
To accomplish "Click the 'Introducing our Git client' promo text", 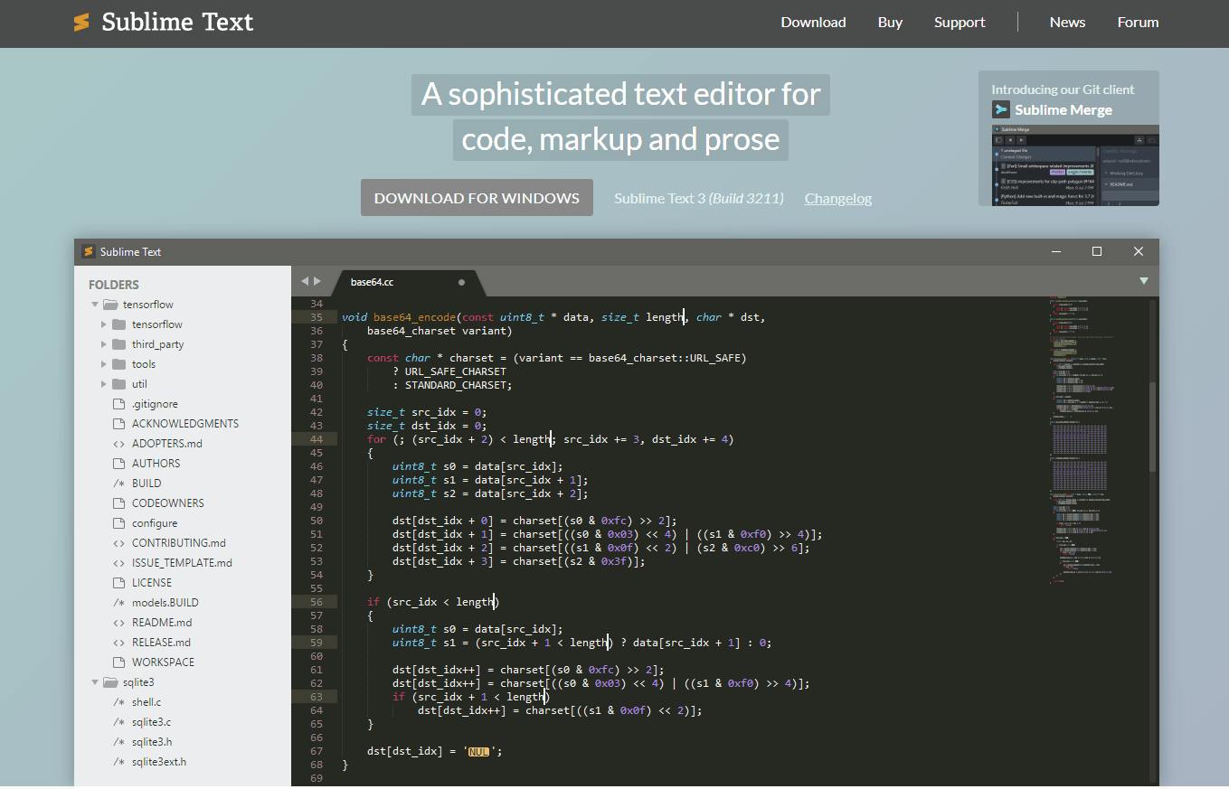I will tap(1063, 89).
